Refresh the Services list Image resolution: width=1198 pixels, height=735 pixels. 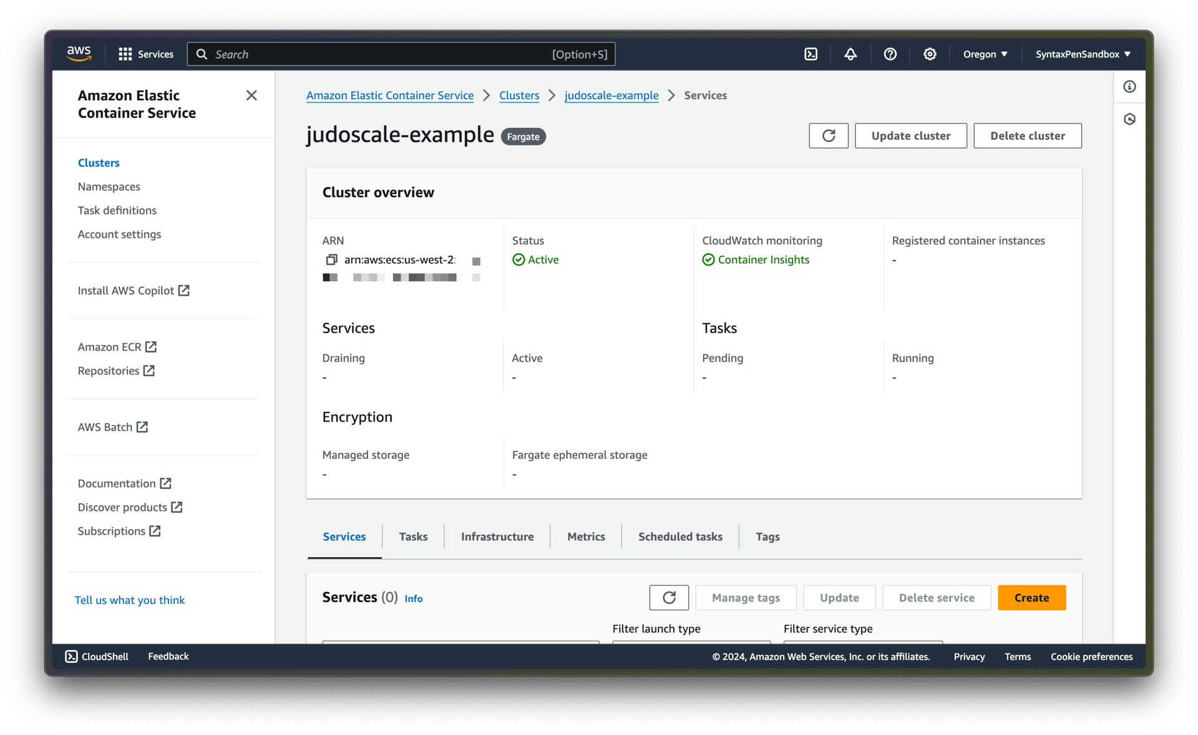coord(669,597)
